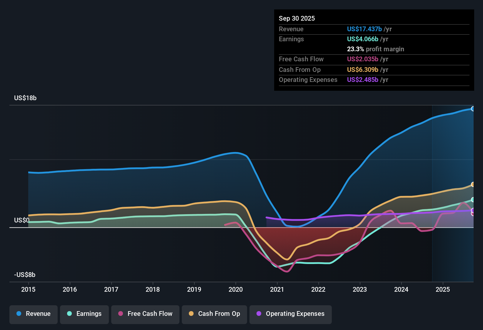483x330 pixels.
Task: Expand the Revenue row in the tooltip
Action: click(x=291, y=29)
